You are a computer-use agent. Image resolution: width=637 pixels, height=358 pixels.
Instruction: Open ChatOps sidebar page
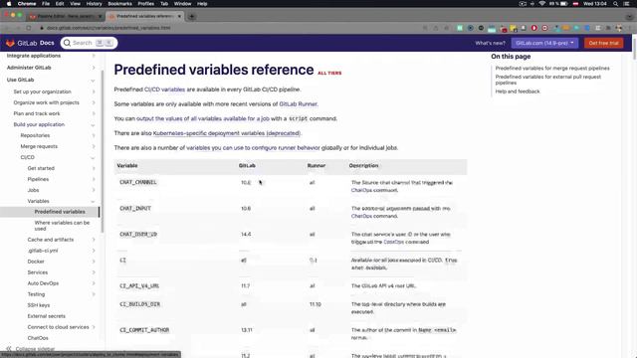pyautogui.click(x=38, y=338)
